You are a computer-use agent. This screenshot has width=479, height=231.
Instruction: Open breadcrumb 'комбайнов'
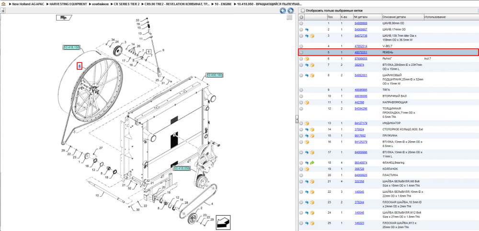tap(101, 4)
